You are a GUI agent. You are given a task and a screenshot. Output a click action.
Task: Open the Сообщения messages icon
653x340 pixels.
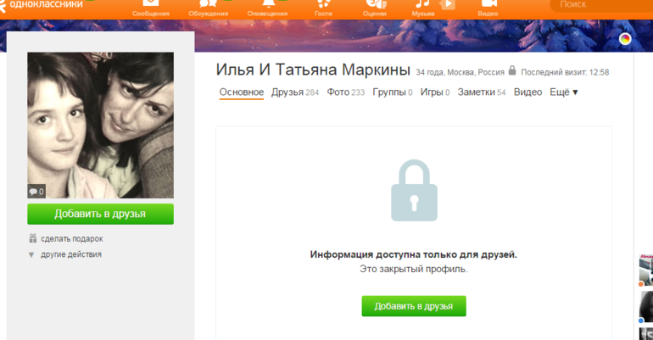[151, 3]
